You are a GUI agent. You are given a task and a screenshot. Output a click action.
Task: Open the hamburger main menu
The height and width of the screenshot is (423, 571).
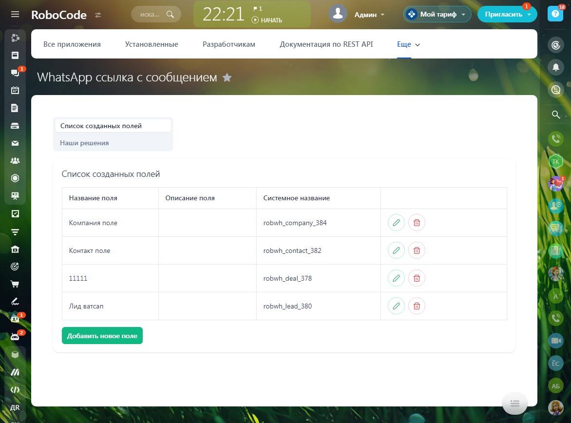pos(15,14)
